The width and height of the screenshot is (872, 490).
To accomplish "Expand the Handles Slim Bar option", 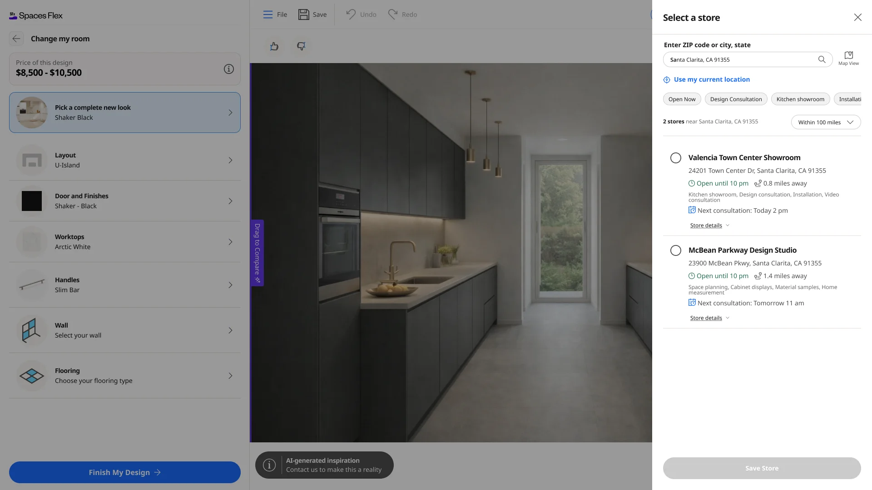I will (125, 285).
